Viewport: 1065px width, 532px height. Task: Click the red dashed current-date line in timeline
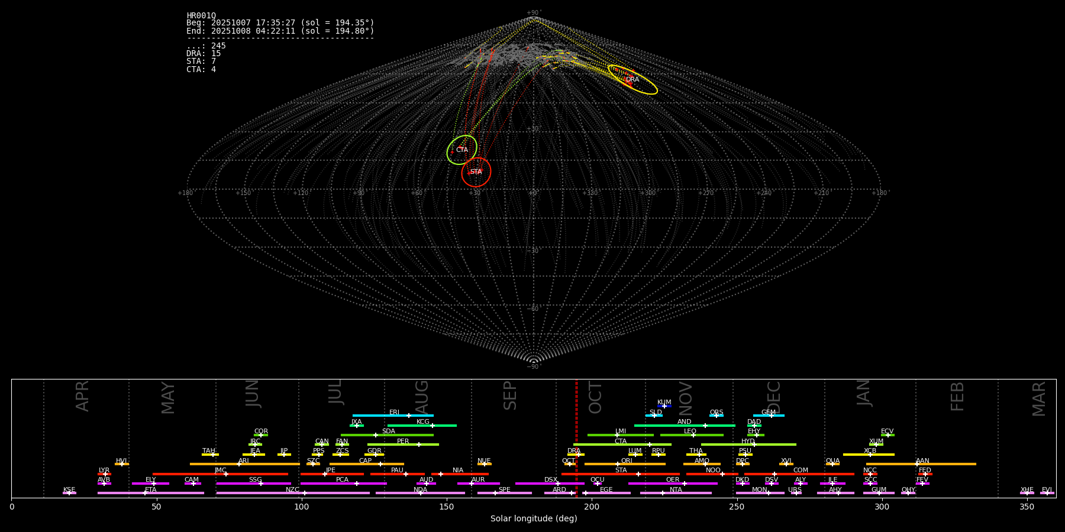click(576, 437)
